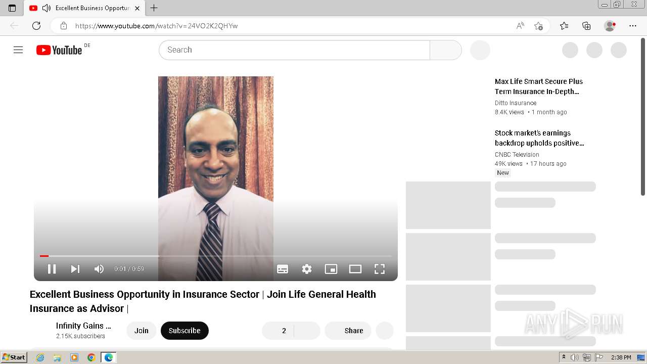Open media player from taskbar
647x364 pixels.
pyautogui.click(x=74, y=357)
